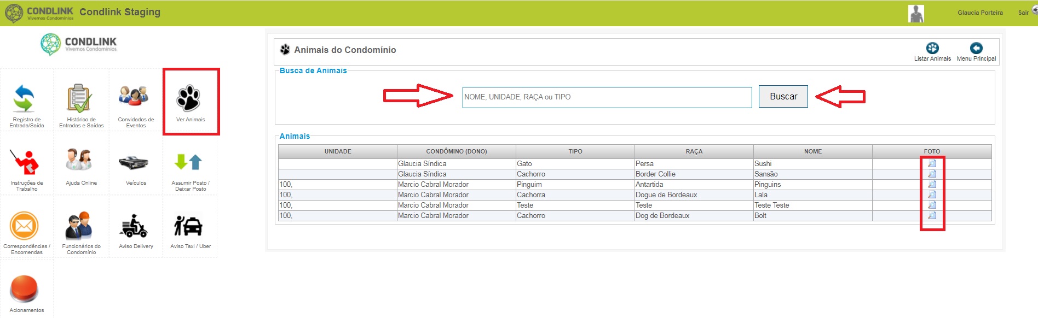Go back via Menu Principal icon

click(x=976, y=48)
